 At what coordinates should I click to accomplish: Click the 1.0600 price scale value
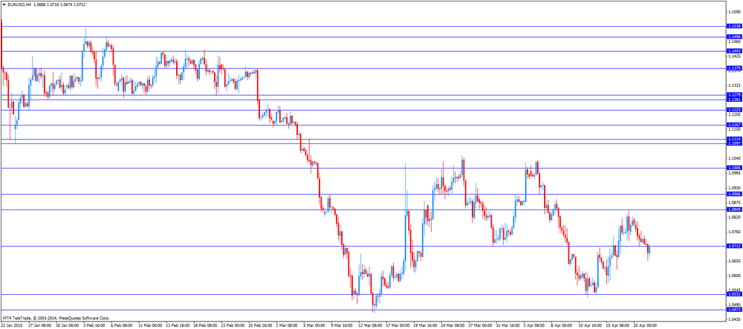coord(734,276)
